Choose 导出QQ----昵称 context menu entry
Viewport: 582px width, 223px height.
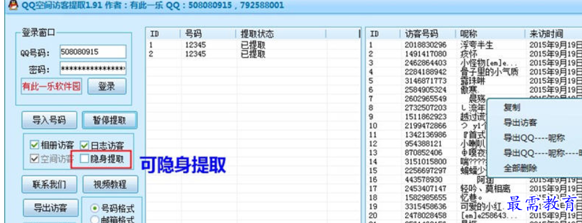(x=534, y=138)
